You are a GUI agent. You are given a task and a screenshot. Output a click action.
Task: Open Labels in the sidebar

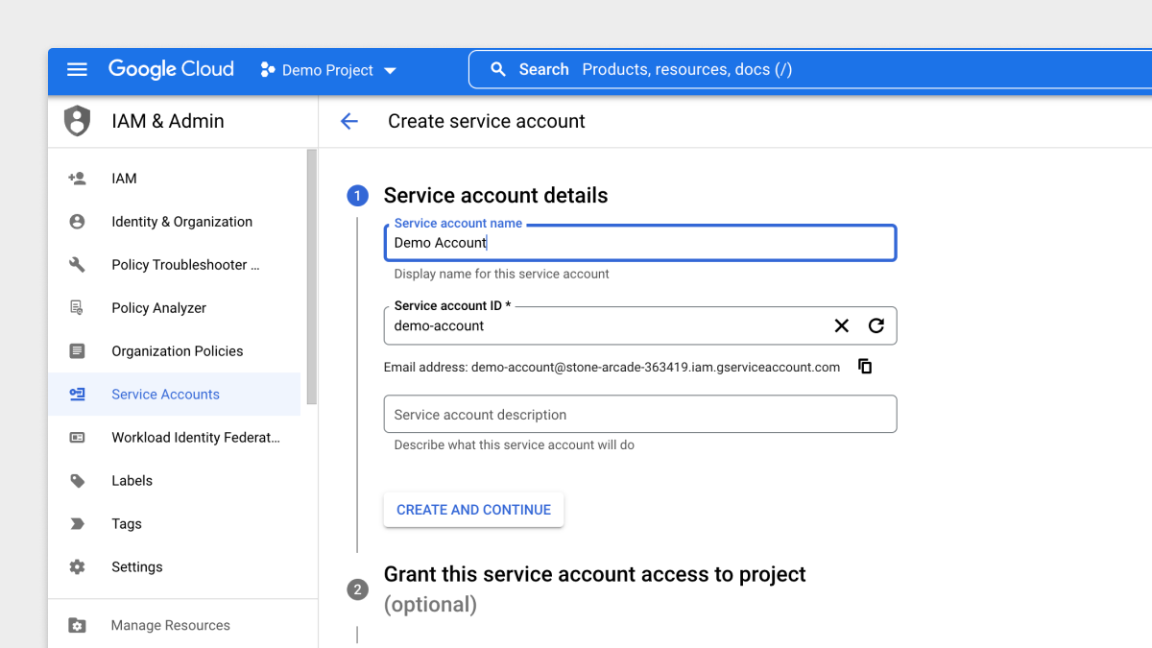tap(175, 481)
